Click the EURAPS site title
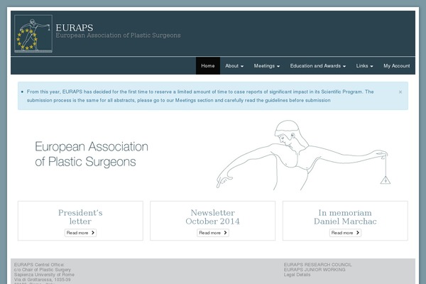The image size is (426, 284). click(x=74, y=28)
